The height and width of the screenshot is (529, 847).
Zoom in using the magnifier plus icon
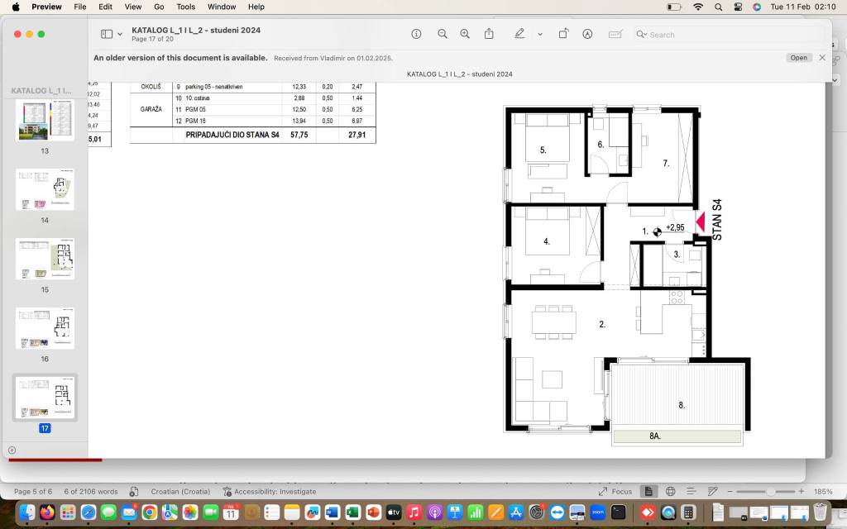tap(465, 34)
